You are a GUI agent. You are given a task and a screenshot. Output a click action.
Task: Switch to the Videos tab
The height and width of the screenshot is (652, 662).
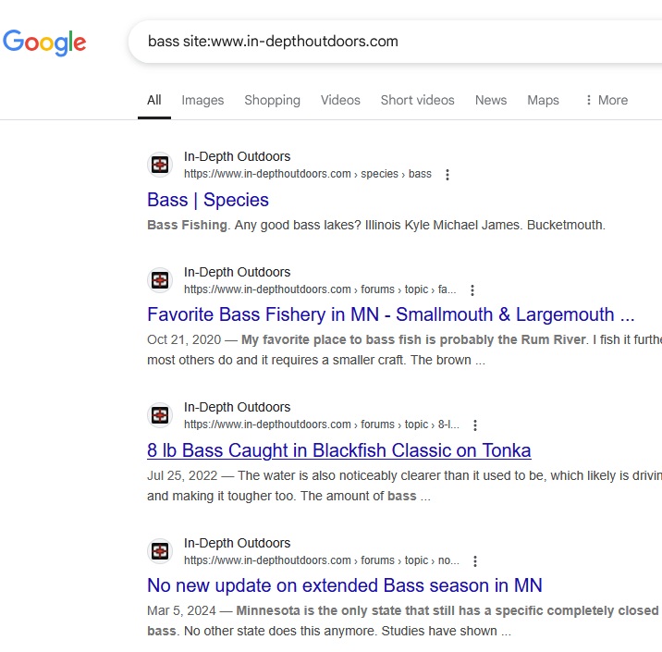[340, 100]
